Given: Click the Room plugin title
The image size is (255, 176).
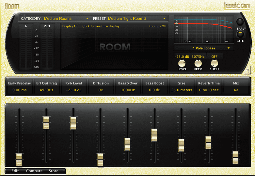Looking at the screenshot, I should [12, 6].
